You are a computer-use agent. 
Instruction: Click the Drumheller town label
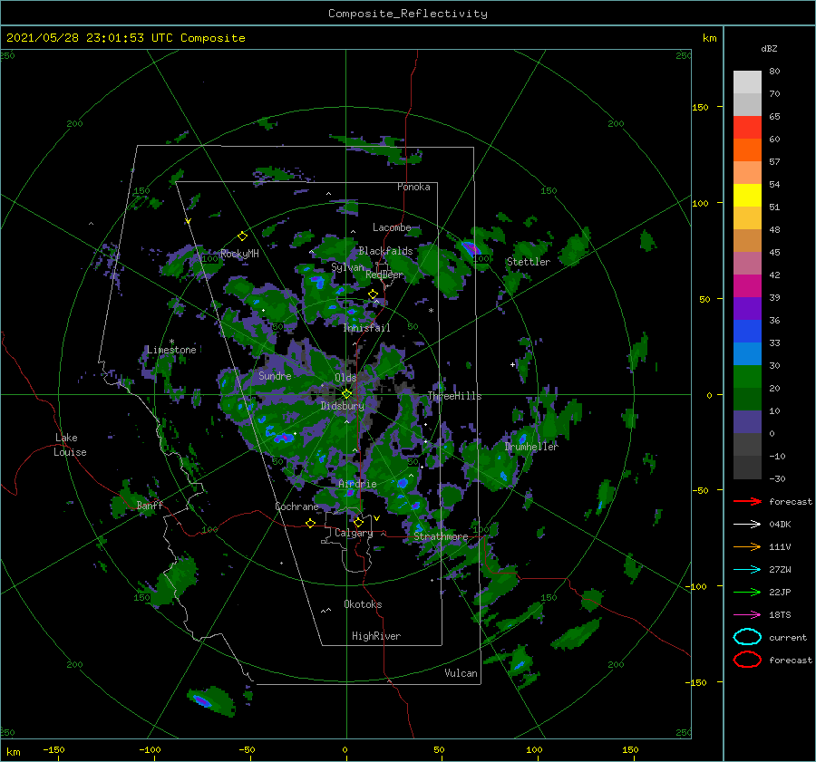pos(530,447)
